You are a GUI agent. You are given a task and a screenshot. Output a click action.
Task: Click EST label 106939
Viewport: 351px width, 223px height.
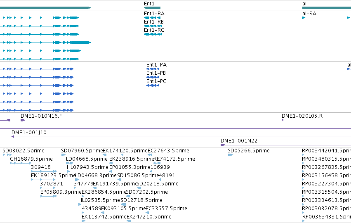click(x=160, y=167)
